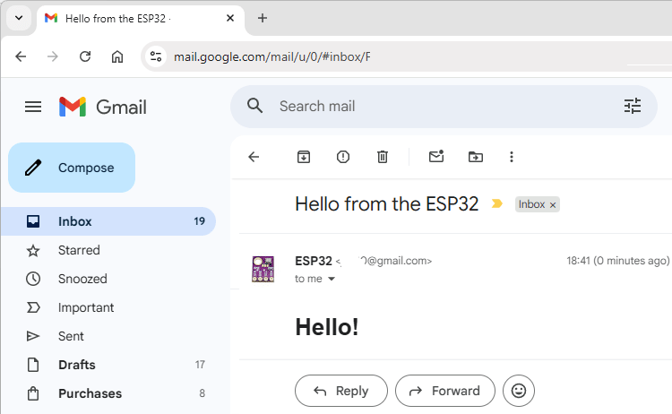
Task: View site information icon in address bar
Action: click(x=156, y=56)
